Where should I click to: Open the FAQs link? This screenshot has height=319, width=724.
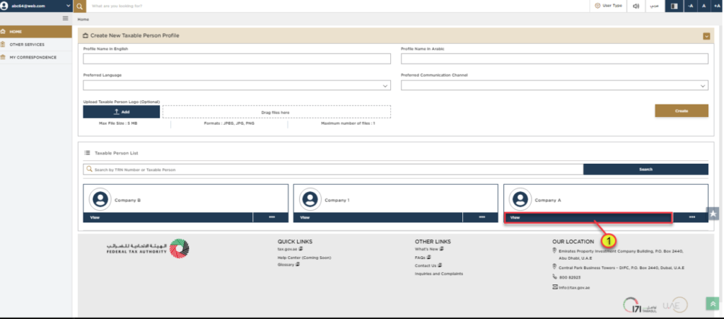[423, 257]
